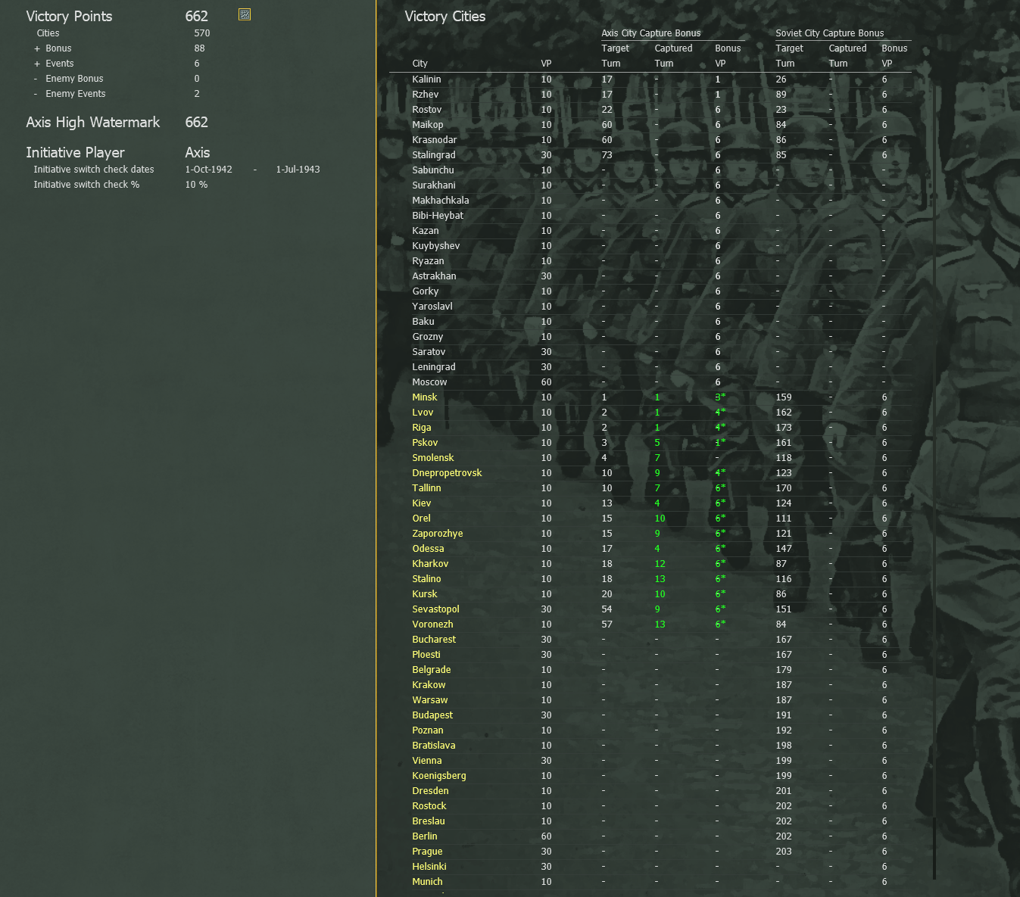Select Riga in the city list
The image size is (1020, 897).
pos(422,428)
